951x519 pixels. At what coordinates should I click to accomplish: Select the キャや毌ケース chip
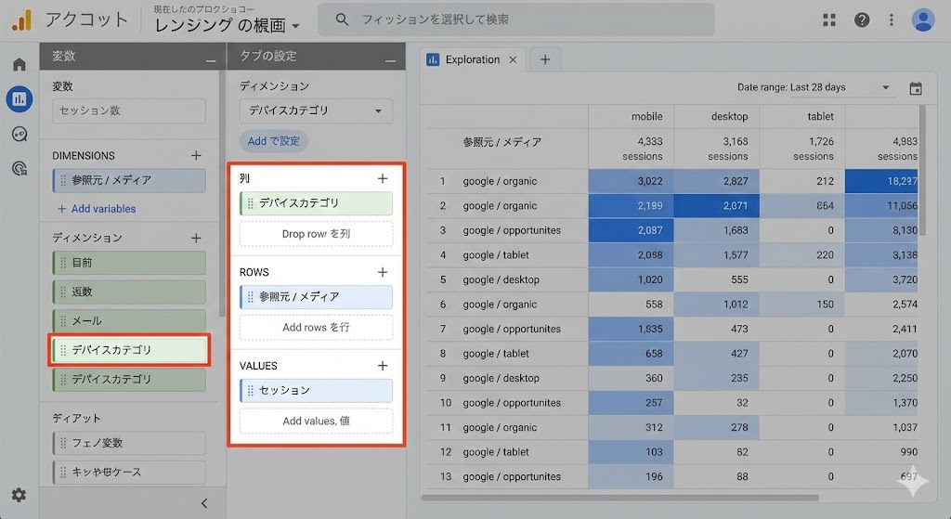(129, 473)
